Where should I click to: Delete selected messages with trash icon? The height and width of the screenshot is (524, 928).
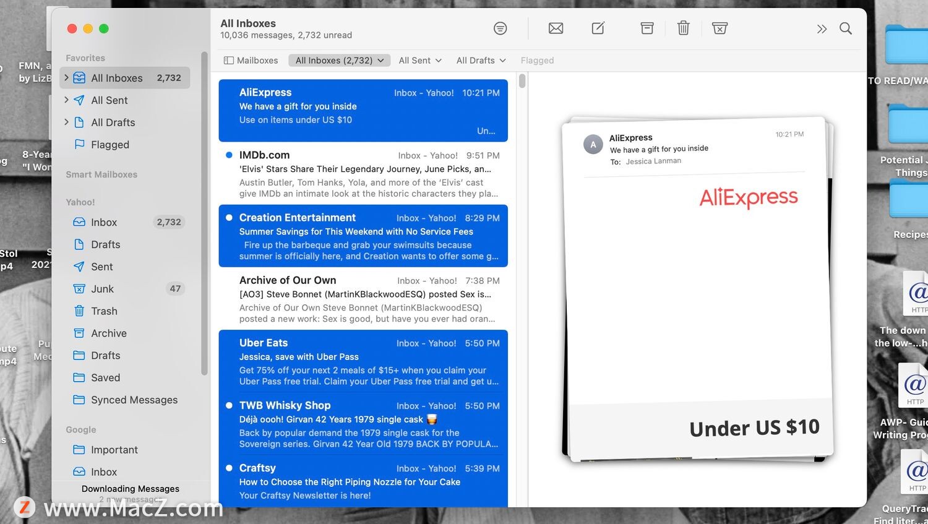[683, 28]
